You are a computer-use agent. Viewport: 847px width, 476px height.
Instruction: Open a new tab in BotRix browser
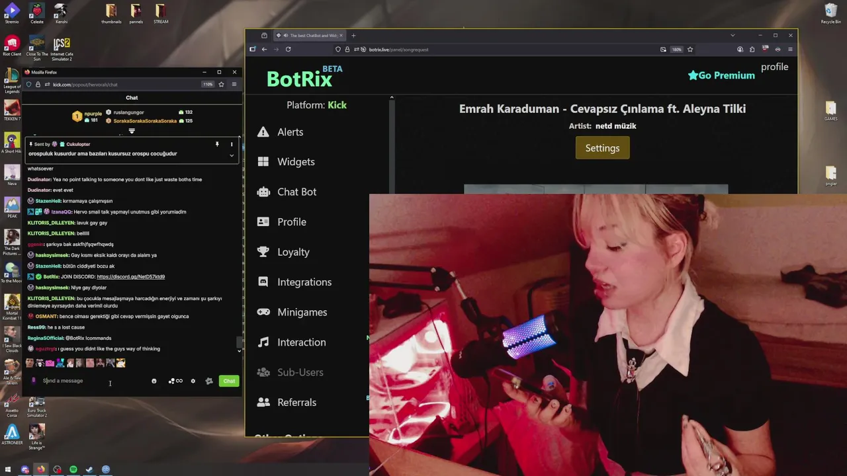click(353, 36)
